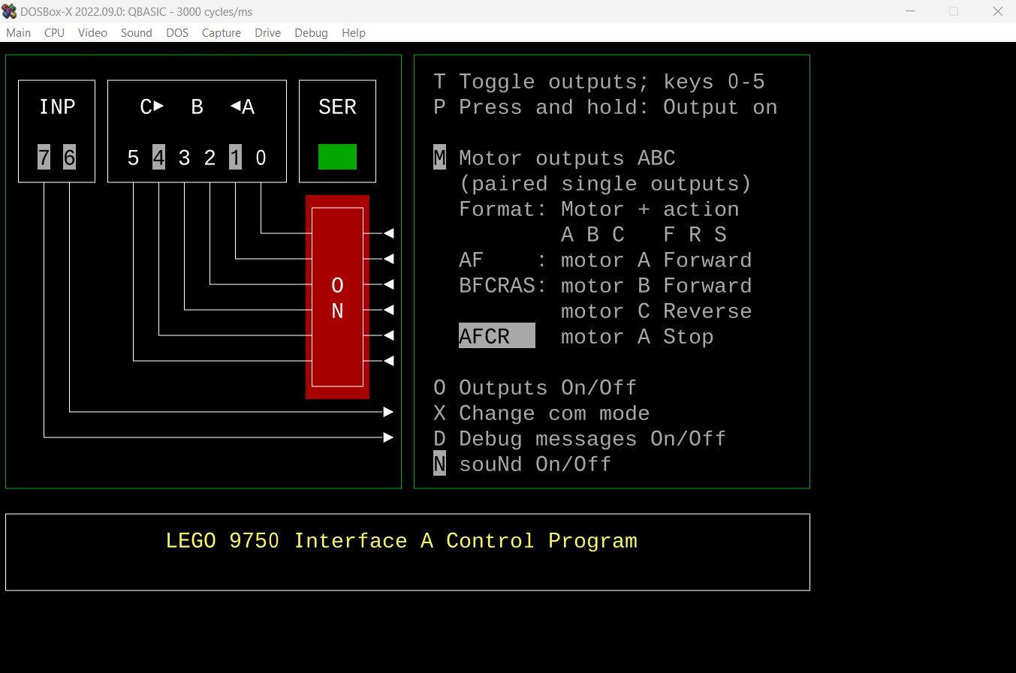This screenshot has height=673, width=1016.
Task: Open the CPU dropdown menu
Action: tap(53, 32)
